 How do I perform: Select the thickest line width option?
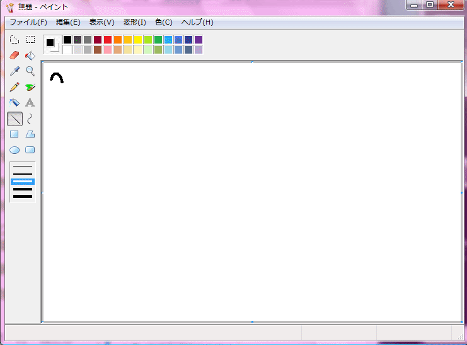tap(23, 196)
